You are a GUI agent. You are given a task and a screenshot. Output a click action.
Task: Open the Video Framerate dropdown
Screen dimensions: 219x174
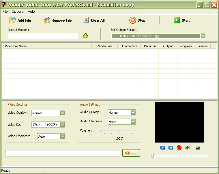point(62,136)
